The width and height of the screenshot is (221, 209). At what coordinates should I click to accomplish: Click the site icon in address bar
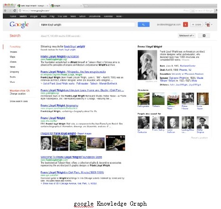[x=20, y=10]
